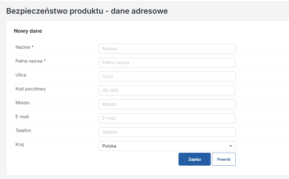The height and width of the screenshot is (179, 289).
Task: Open the Kraj dropdown showing Polska
Action: click(167, 146)
